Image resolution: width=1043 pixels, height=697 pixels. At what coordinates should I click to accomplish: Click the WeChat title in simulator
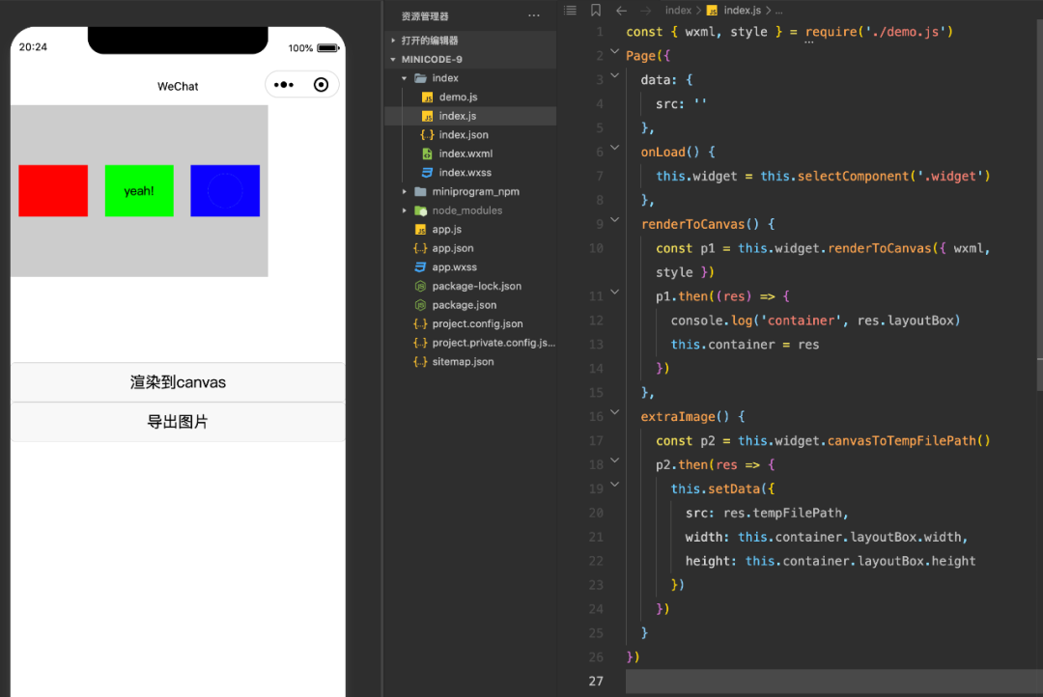tap(178, 87)
